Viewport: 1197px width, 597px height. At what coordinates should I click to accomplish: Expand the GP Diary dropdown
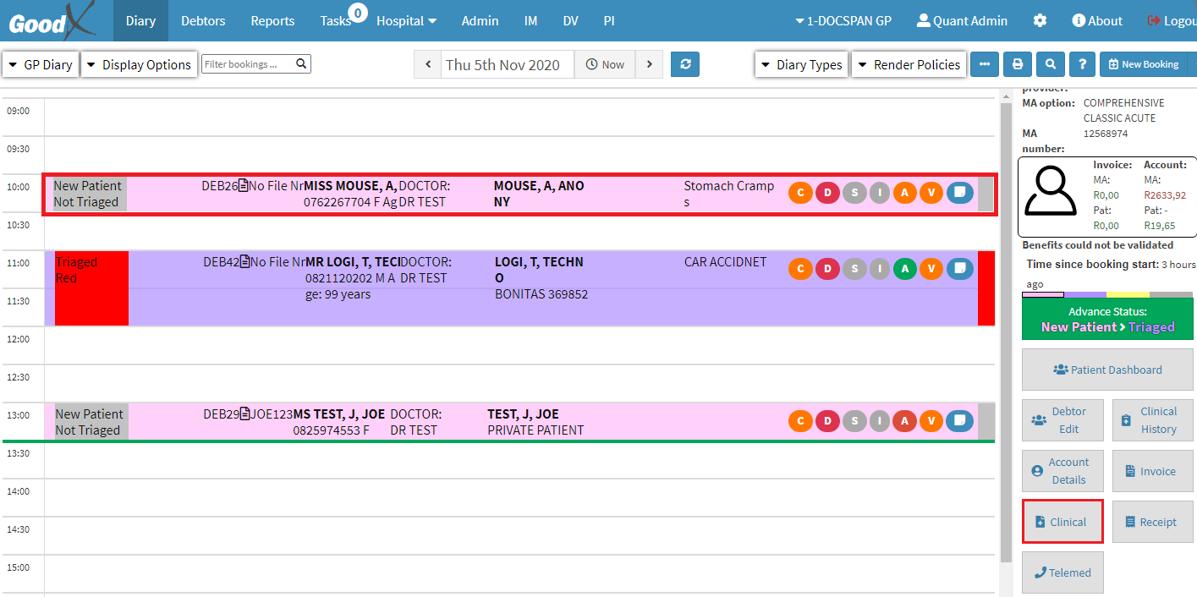(41, 64)
